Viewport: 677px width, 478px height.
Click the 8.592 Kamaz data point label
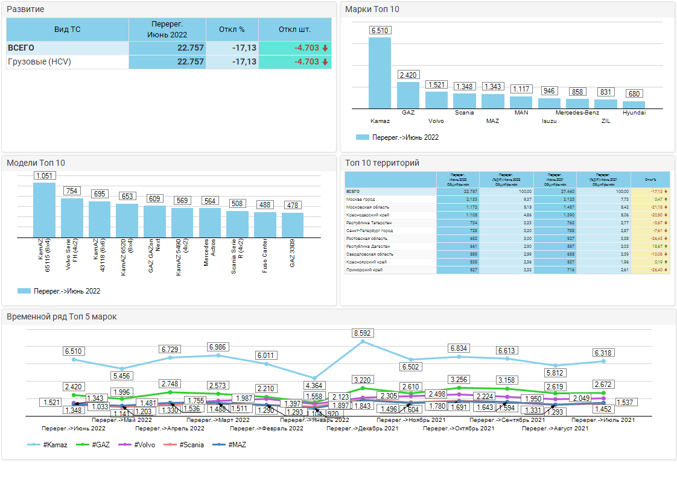tap(363, 333)
